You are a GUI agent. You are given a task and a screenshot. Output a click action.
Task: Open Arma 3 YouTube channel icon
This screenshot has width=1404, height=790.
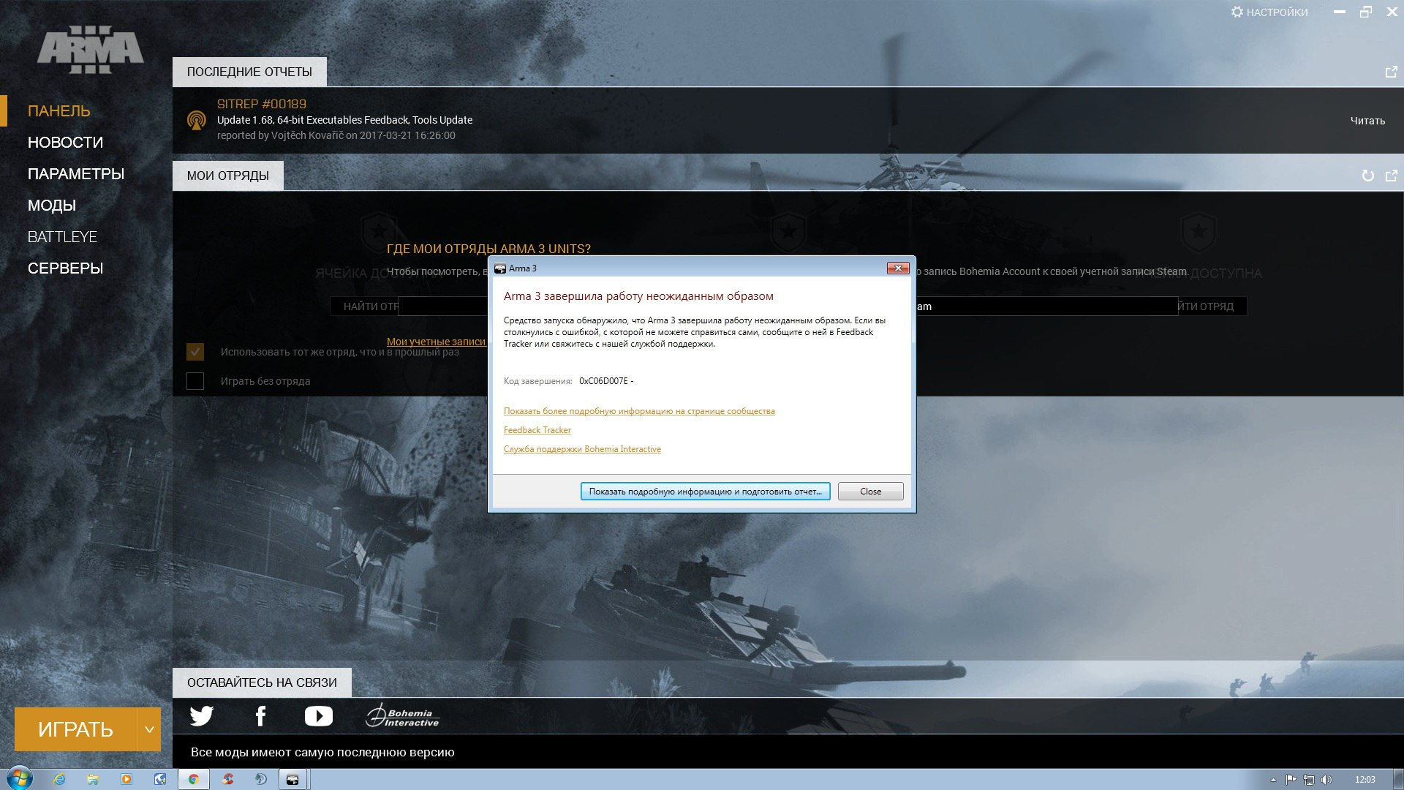(319, 715)
